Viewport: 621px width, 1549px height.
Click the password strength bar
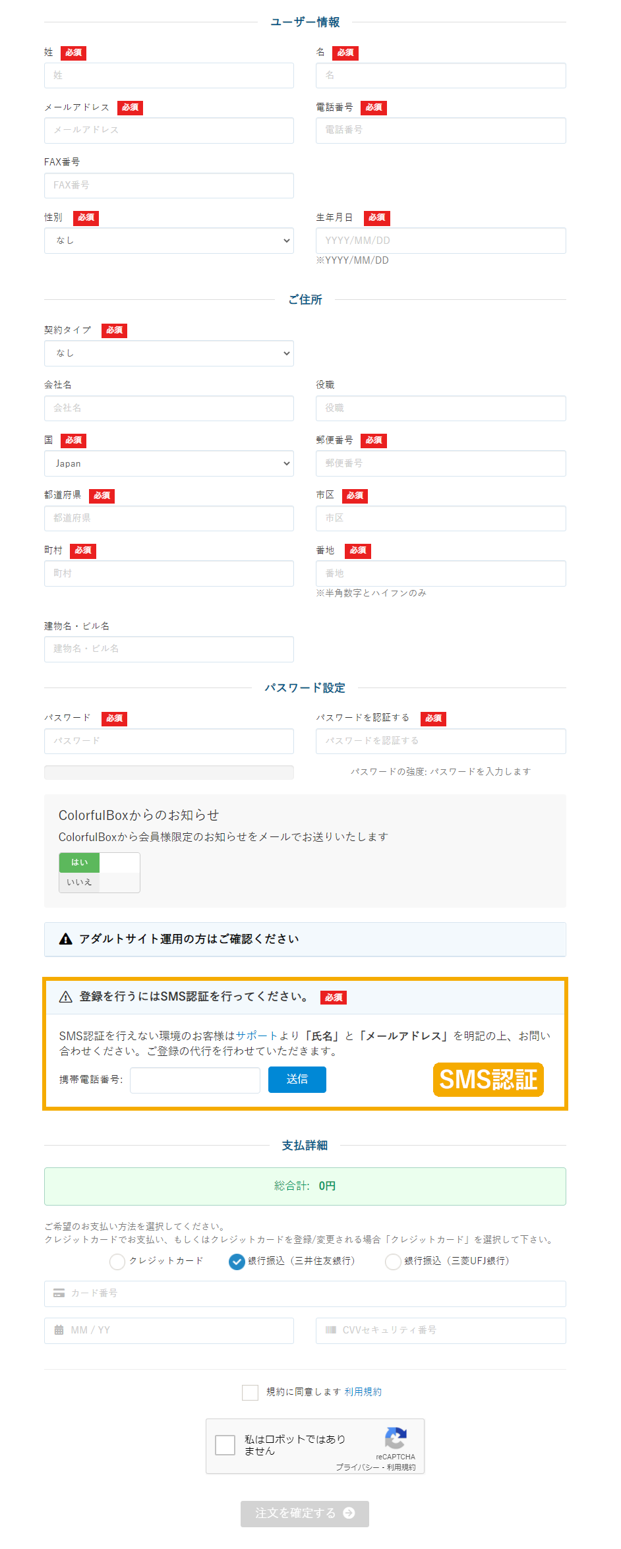pyautogui.click(x=169, y=773)
